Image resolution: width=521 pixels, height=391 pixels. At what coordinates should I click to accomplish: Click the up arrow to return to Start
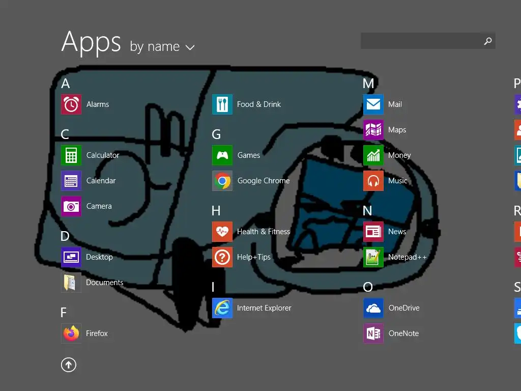(x=69, y=365)
